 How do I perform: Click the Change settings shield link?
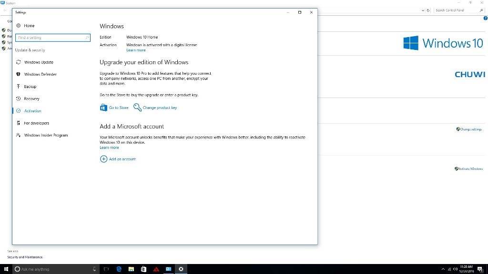[x=471, y=129]
